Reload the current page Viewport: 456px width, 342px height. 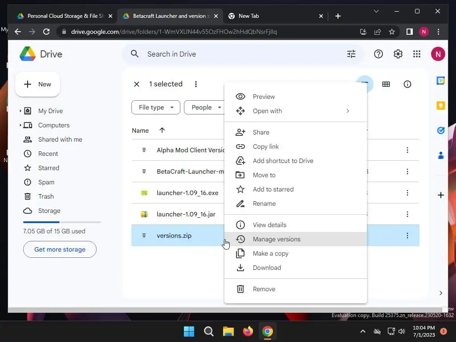46,32
